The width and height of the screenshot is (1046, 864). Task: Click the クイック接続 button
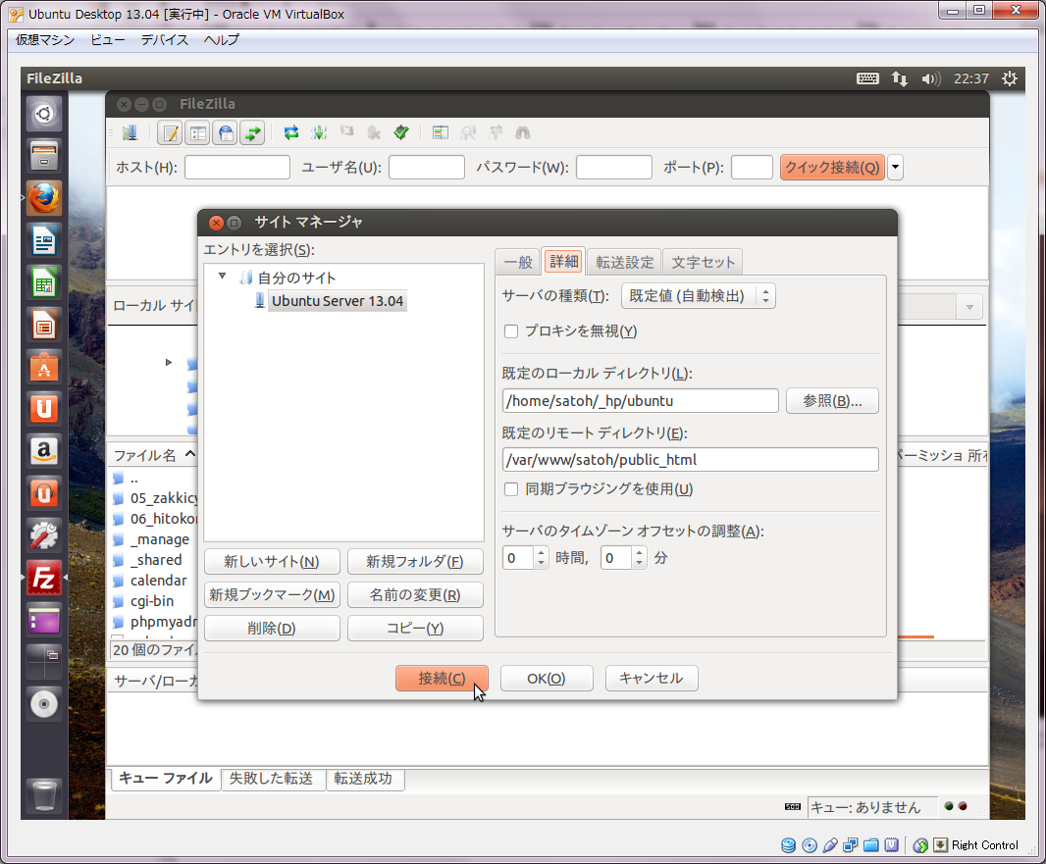(x=832, y=168)
